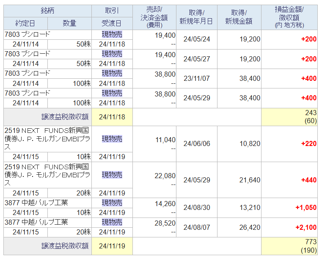This screenshot has width=322, height=259.
Task: Select sale amount 11,040
Action: (165, 140)
